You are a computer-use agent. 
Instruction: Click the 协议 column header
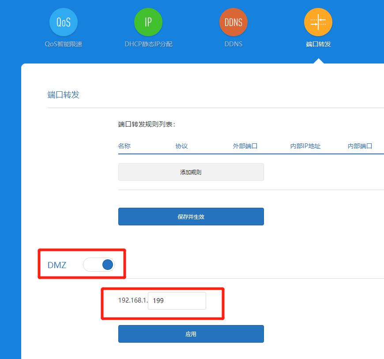181,146
